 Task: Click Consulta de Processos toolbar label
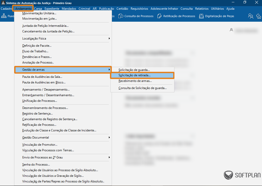pos(139,16)
